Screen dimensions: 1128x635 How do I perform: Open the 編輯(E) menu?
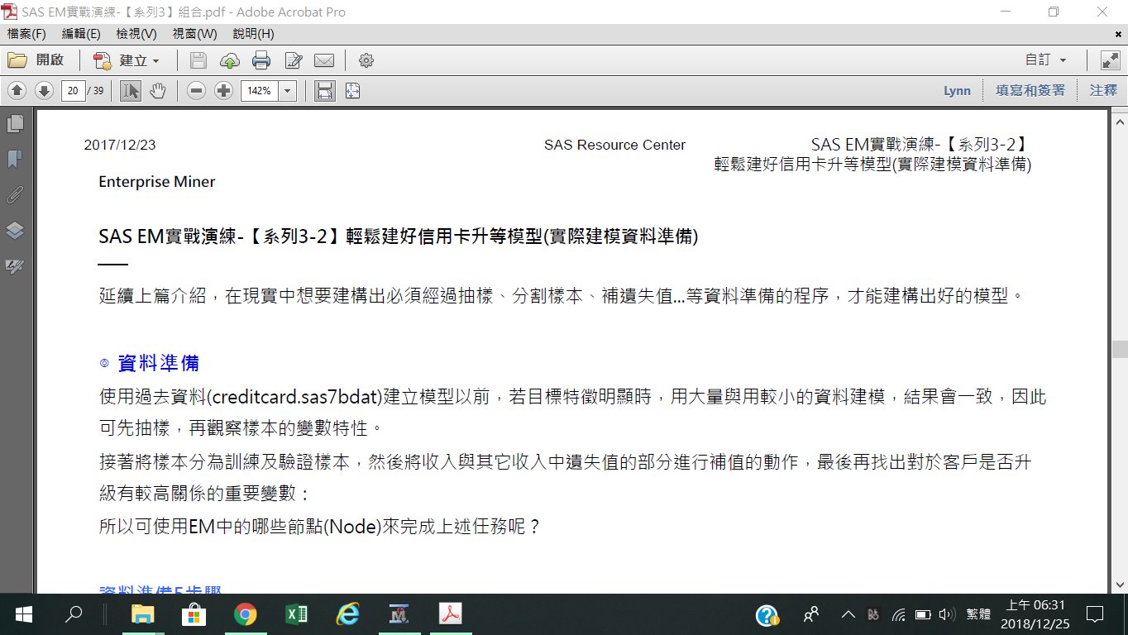click(x=81, y=34)
